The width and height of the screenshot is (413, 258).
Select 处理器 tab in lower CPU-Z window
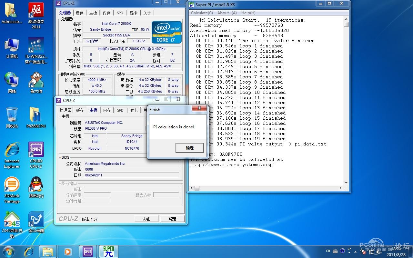click(x=65, y=110)
